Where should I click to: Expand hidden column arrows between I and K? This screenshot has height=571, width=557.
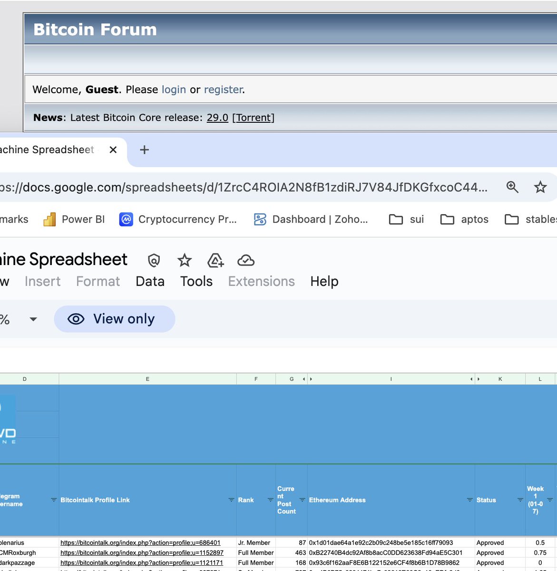(x=475, y=379)
